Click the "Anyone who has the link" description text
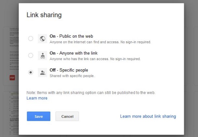Screen dimensions: 198x137 pos(95,59)
